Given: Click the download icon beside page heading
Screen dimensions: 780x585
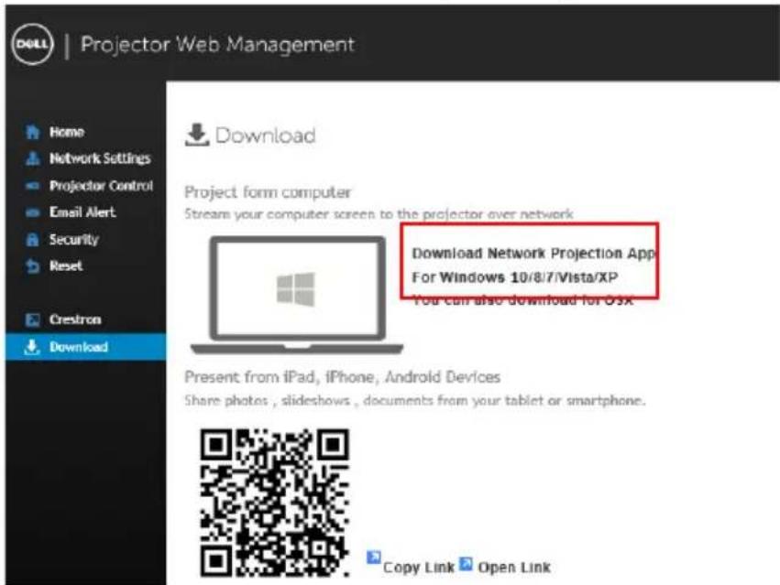Looking at the screenshot, I should [x=197, y=135].
